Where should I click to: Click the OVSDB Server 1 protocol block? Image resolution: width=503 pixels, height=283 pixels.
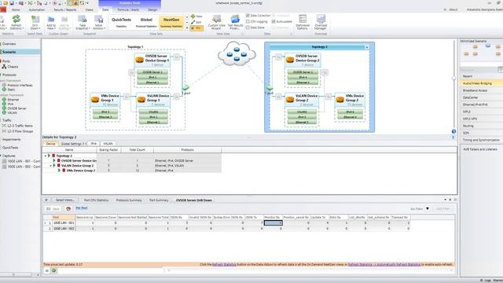tap(152, 72)
